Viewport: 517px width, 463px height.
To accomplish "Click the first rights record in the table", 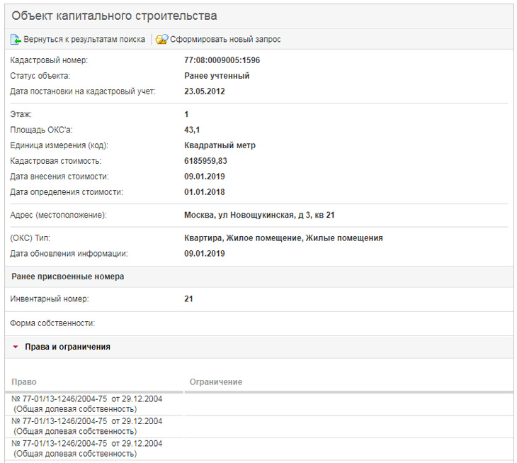I will pyautogui.click(x=86, y=403).
